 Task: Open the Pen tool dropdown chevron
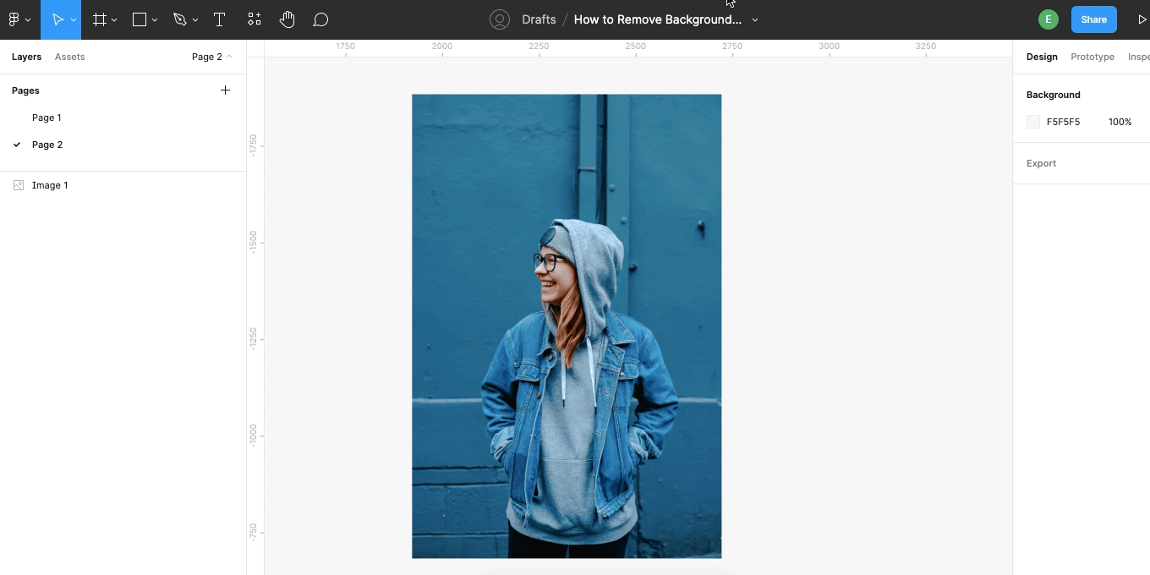pos(195,19)
